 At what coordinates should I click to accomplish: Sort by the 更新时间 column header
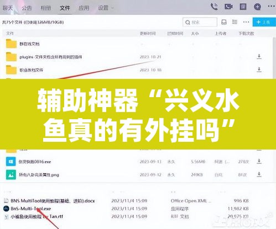coord(148,34)
